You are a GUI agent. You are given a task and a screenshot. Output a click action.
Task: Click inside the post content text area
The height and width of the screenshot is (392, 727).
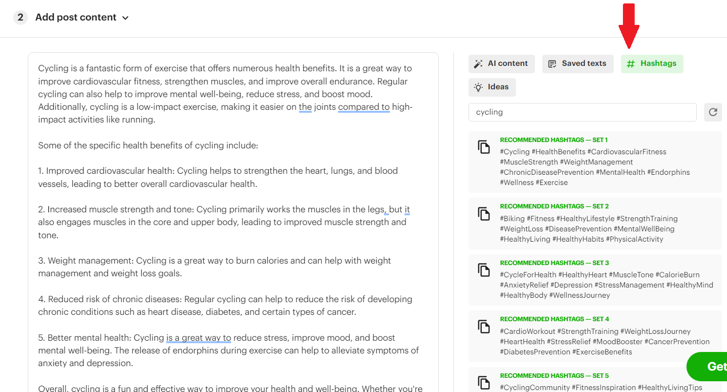[233, 222]
